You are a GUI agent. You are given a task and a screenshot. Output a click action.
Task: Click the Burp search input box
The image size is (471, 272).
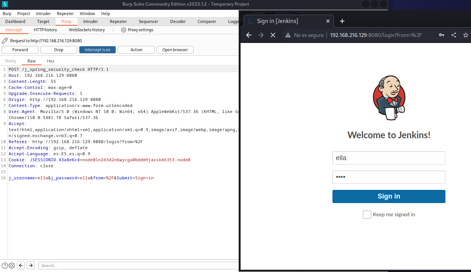(x=139, y=266)
